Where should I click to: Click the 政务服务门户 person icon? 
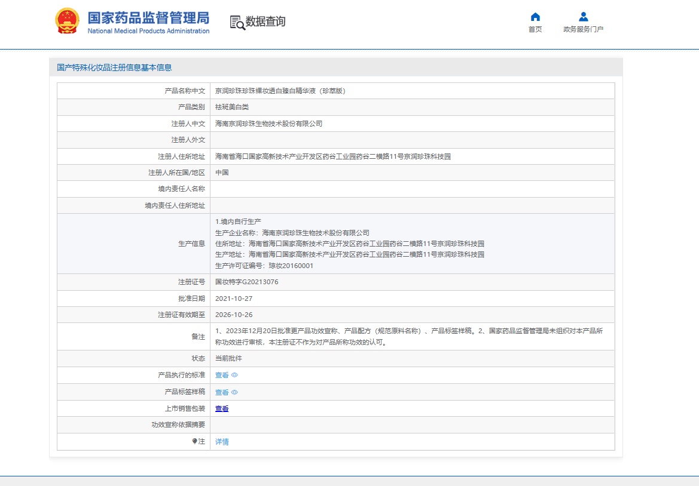(583, 17)
